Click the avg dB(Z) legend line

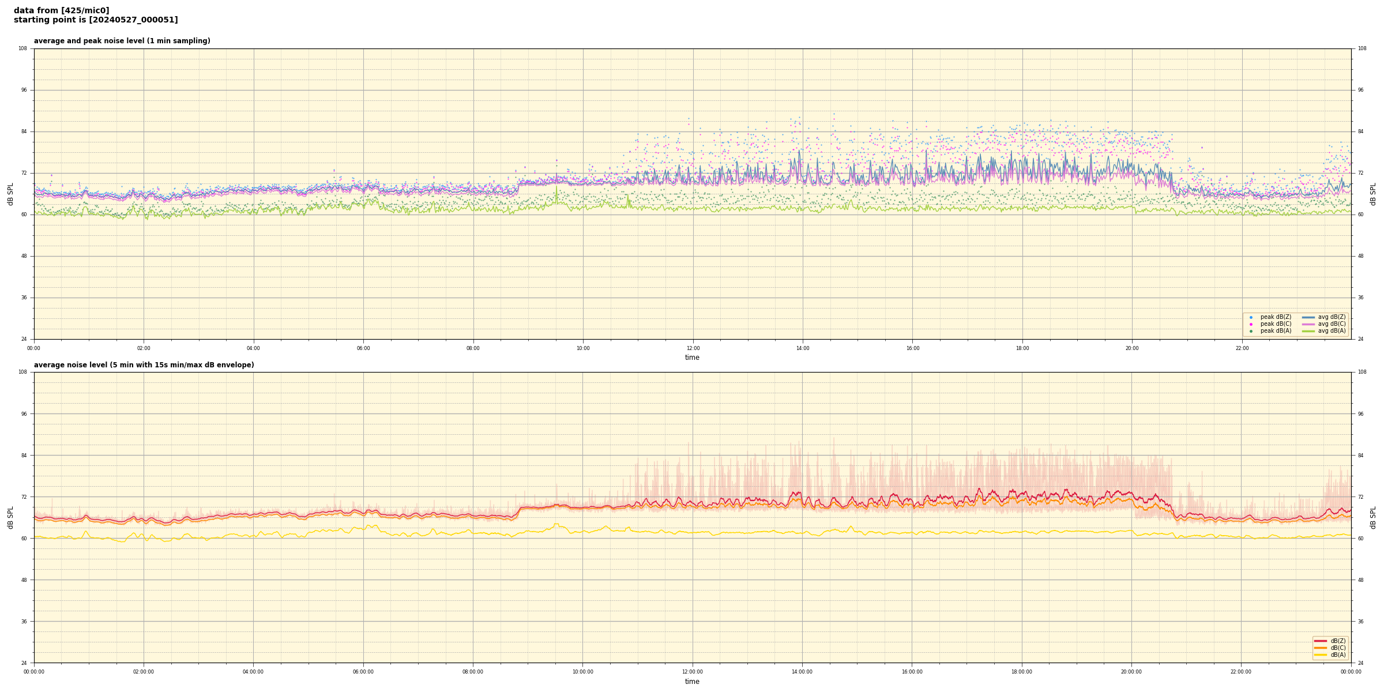1308,317
